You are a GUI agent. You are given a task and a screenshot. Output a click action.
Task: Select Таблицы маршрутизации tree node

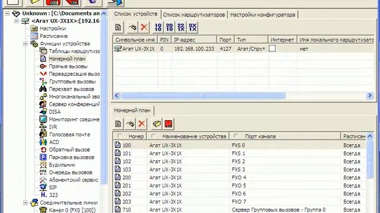point(74,51)
